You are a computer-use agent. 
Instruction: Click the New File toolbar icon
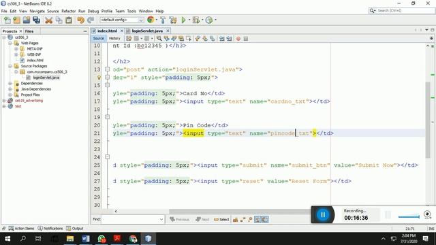7,20
